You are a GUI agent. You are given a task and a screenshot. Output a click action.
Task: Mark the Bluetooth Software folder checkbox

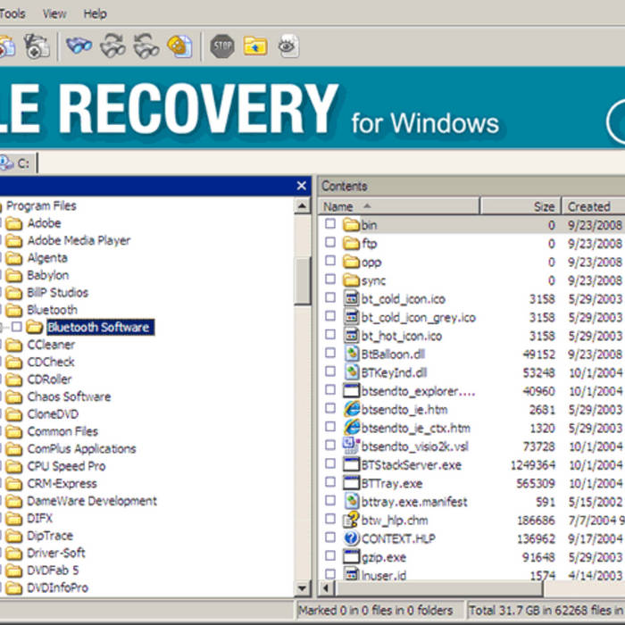(17, 328)
